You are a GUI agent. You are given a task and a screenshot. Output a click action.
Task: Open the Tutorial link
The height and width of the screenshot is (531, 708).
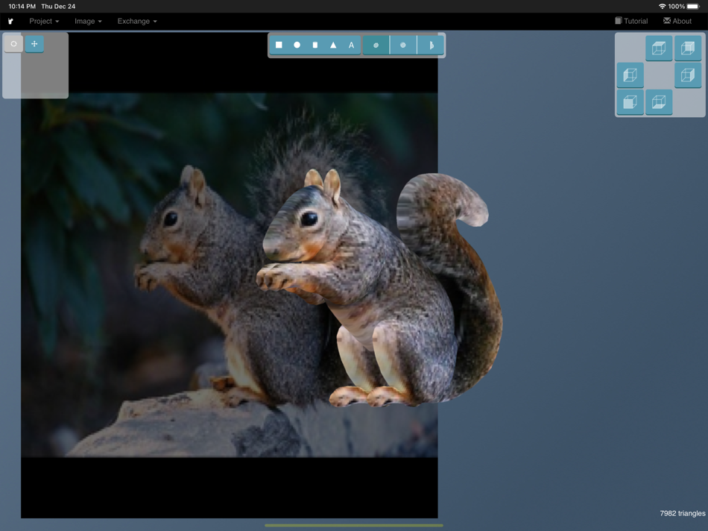pyautogui.click(x=631, y=21)
